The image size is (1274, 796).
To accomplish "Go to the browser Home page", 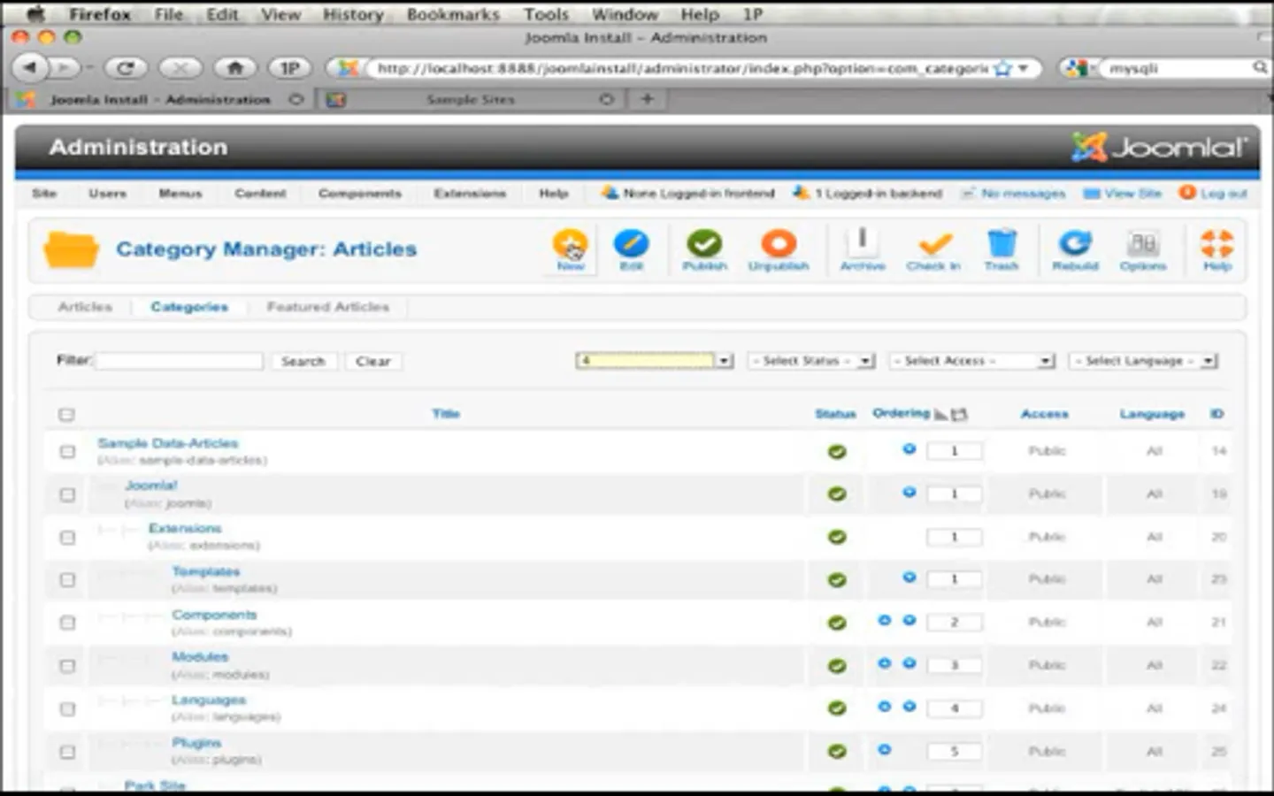I will (235, 67).
